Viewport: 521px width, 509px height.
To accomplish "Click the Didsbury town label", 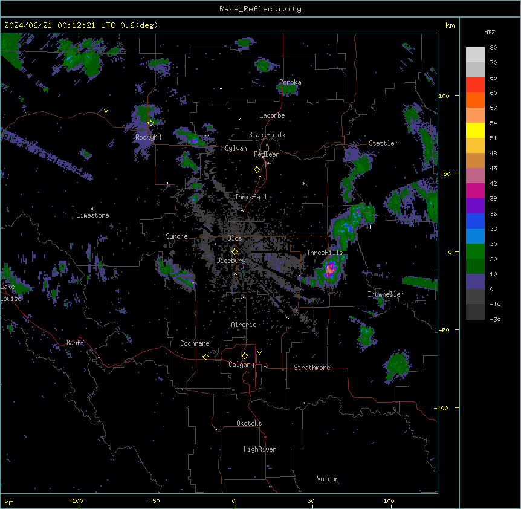I will click(231, 261).
